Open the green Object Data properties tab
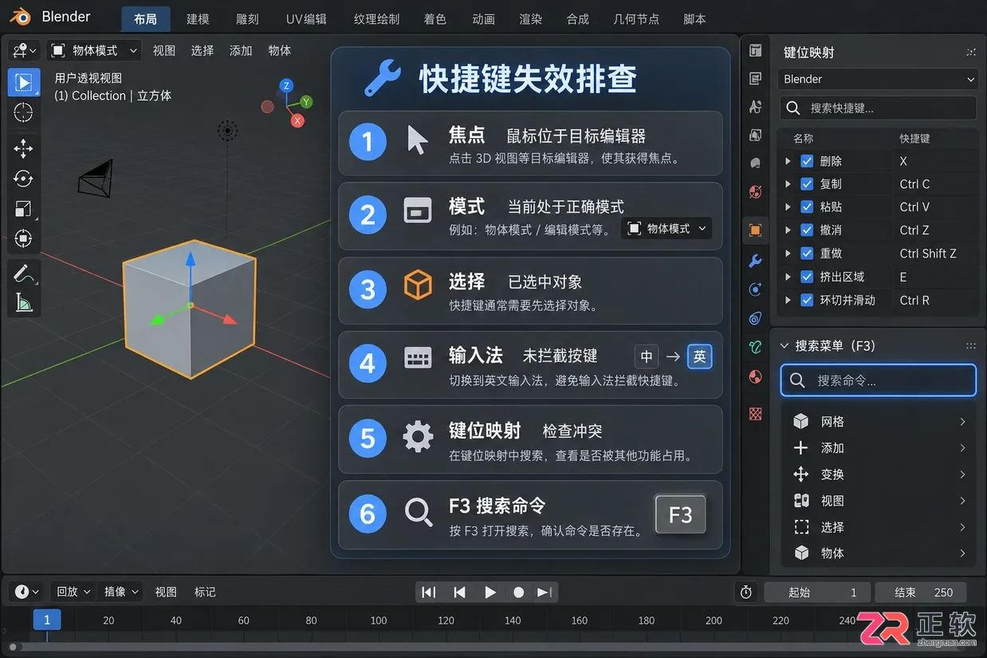Viewport: 987px width, 658px height. (756, 347)
